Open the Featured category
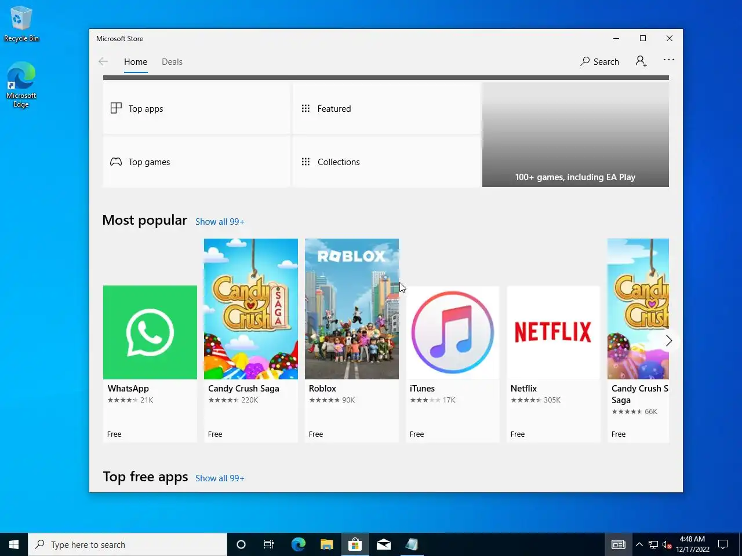This screenshot has height=556, width=742. point(386,108)
